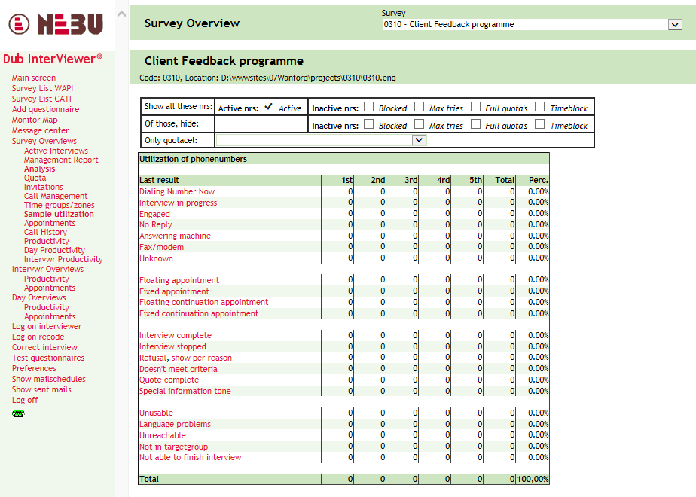Open the Survey dropdown selector
Screen dimensions: 696x497
pos(533,24)
